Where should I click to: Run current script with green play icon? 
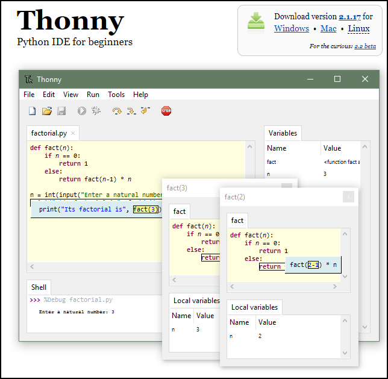82,111
